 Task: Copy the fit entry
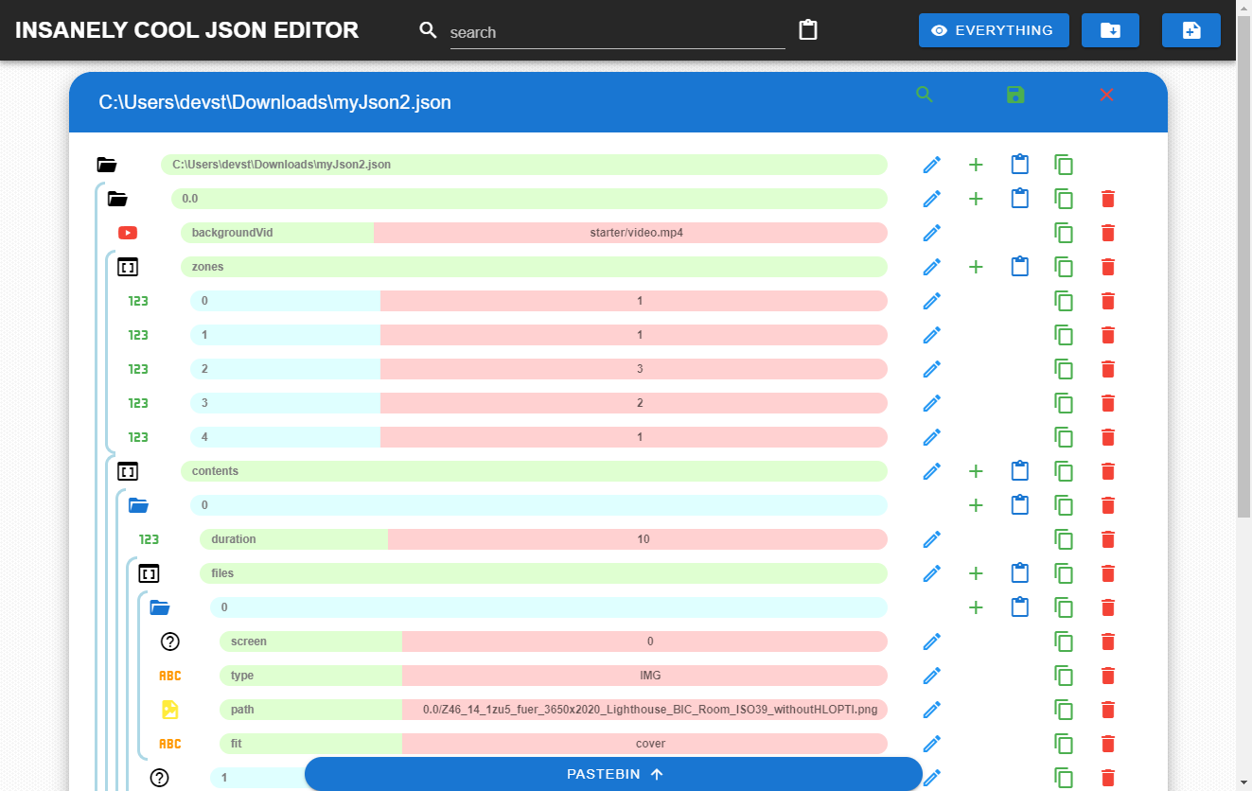tap(1064, 744)
